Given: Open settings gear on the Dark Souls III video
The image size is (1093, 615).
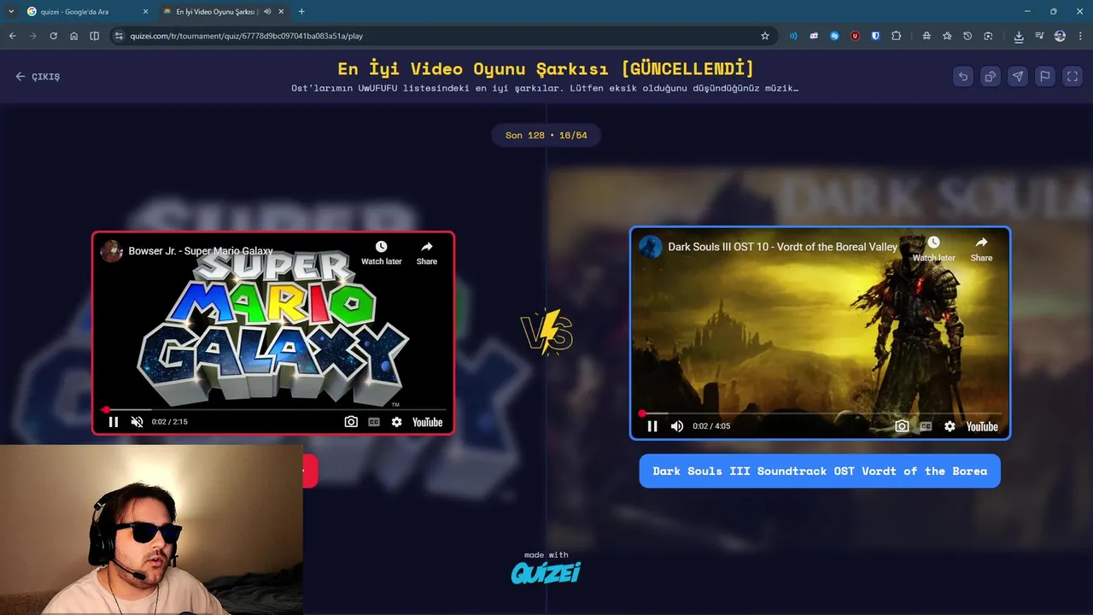Looking at the screenshot, I should 950,426.
